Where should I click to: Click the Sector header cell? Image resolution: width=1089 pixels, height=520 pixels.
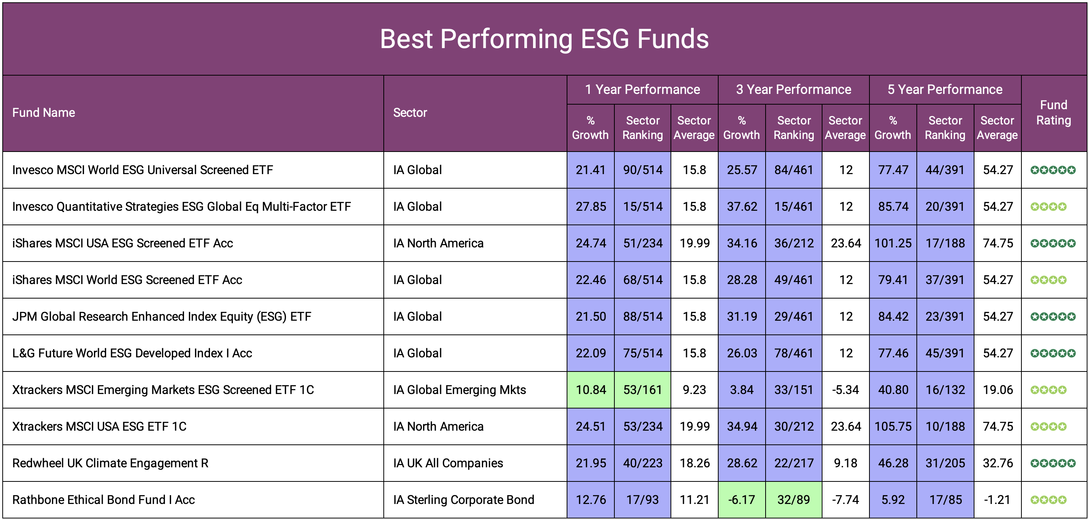[410, 113]
